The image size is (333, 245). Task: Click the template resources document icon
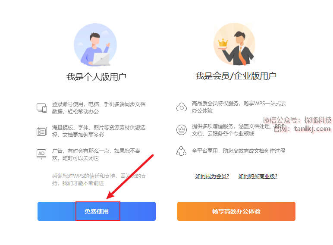(x=41, y=131)
